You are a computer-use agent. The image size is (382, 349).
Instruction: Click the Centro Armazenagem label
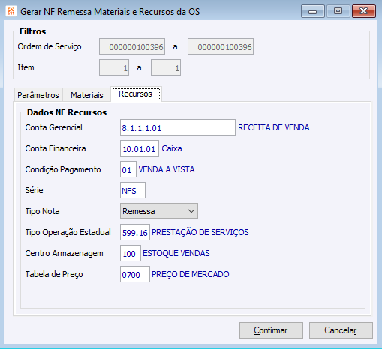pyautogui.click(x=64, y=253)
